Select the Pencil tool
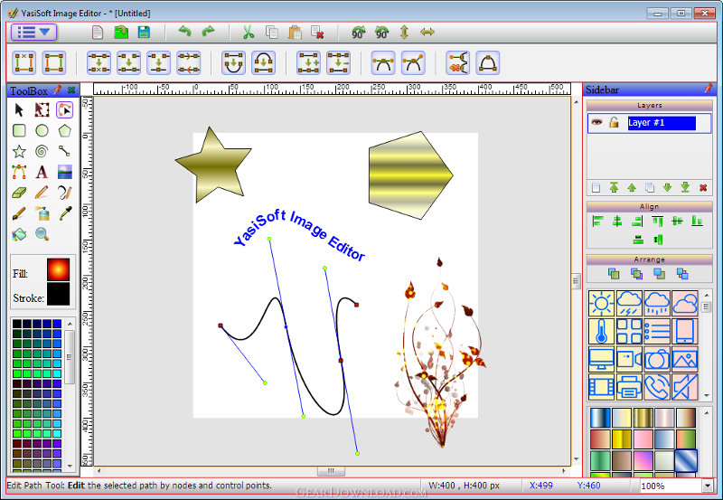723x500 pixels. click(x=42, y=193)
